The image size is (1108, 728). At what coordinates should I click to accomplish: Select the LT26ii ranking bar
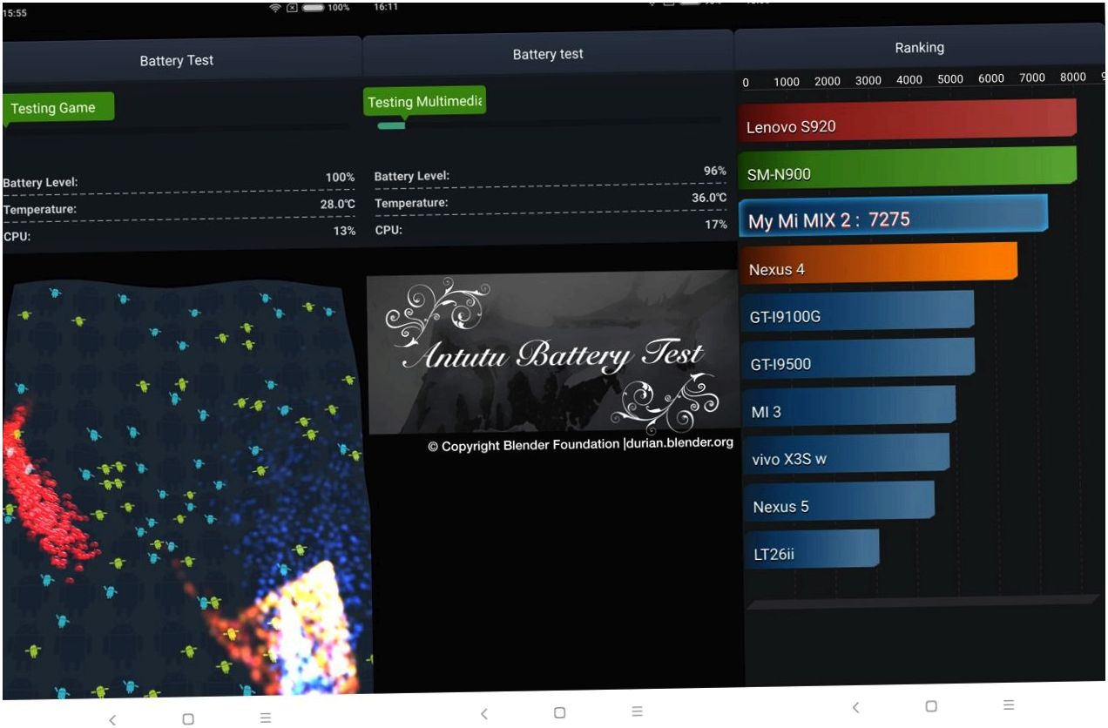[812, 548]
